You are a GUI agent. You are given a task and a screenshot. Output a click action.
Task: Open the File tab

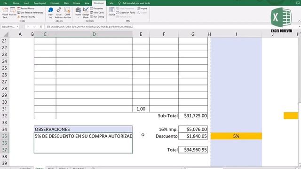[5, 3]
